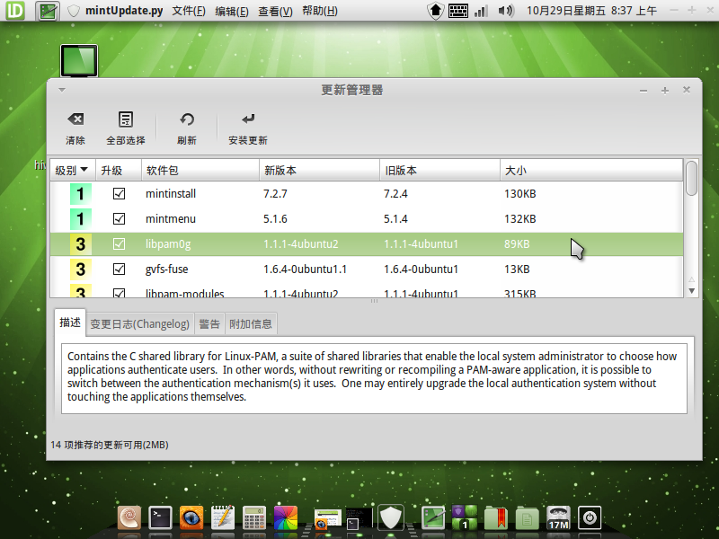
Task: Uncheck the mintmenu upgrade checkbox
Action: (x=119, y=219)
